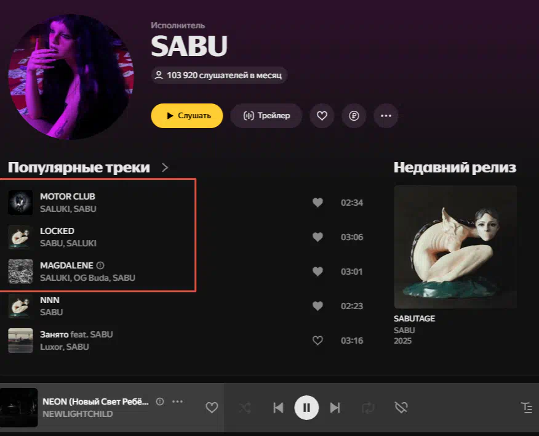Open the ruble donation icon button

pos(354,116)
